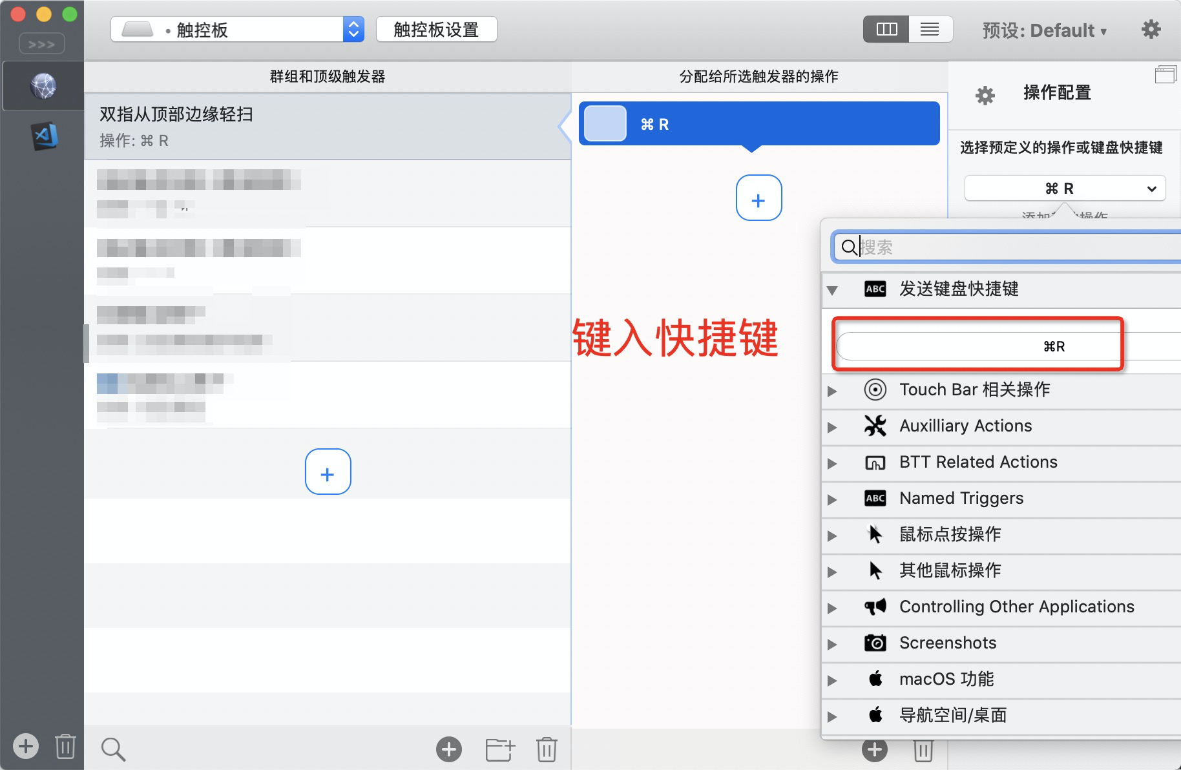This screenshot has width=1181, height=770.
Task: Select the Named Triggers category
Action: pos(960,498)
